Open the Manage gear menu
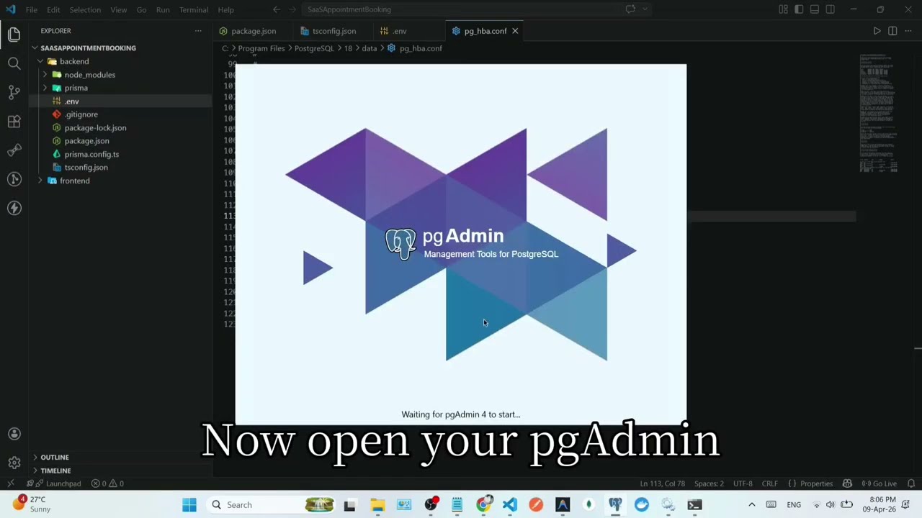922x518 pixels. pyautogui.click(x=14, y=463)
